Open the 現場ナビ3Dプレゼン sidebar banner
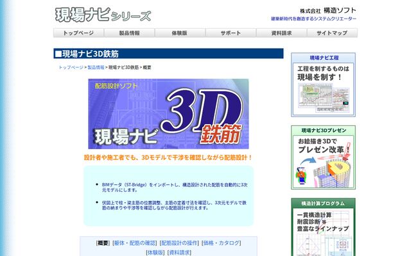Viewport: 411px width, 256px height. [323, 157]
